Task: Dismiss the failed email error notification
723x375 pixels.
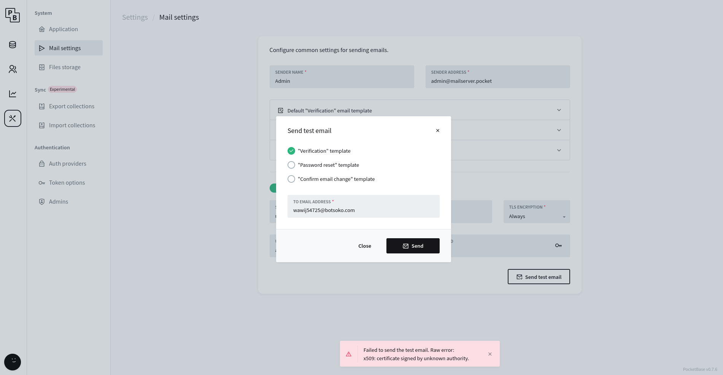Action: point(490,354)
